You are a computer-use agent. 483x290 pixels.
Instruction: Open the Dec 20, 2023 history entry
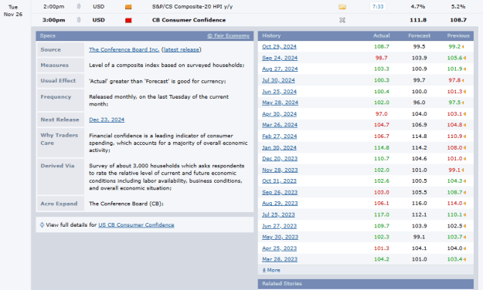point(280,159)
